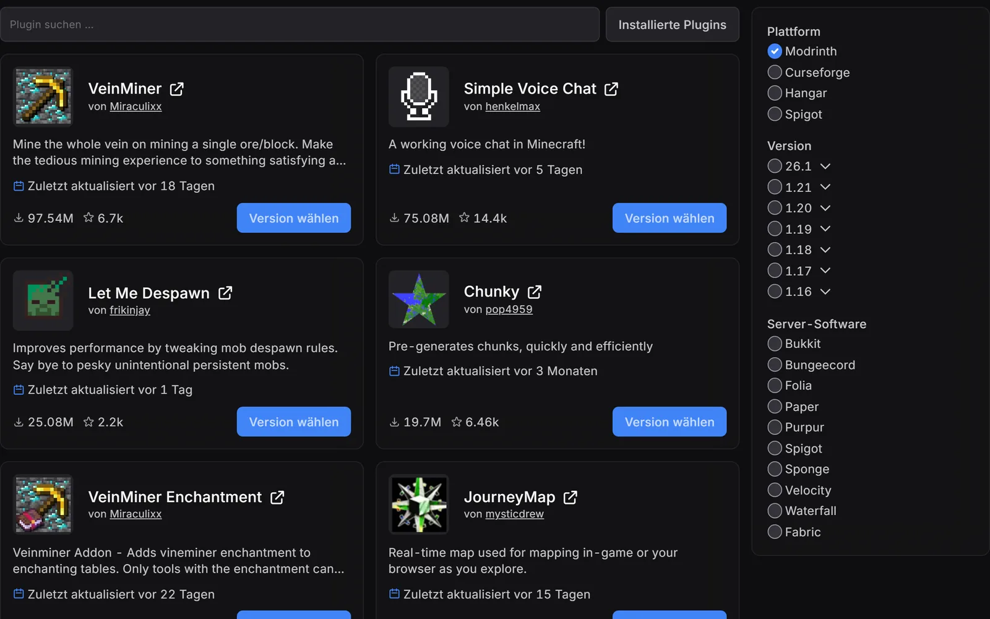This screenshot has height=619, width=990.
Task: Expand version 1.16 chevron
Action: coord(825,292)
